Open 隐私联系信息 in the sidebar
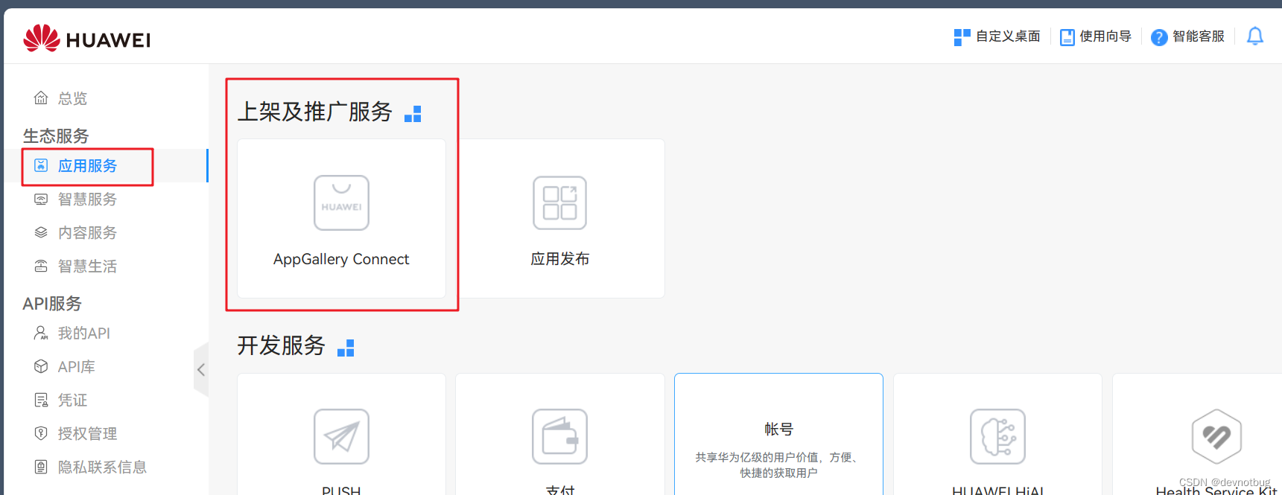This screenshot has height=495, width=1282. pyautogui.click(x=102, y=467)
